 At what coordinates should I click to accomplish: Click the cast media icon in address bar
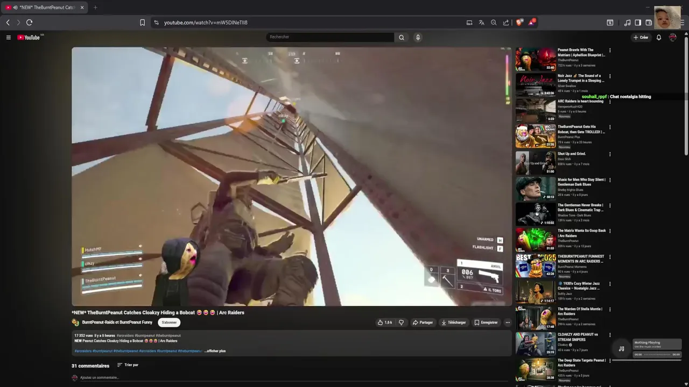[x=469, y=23]
